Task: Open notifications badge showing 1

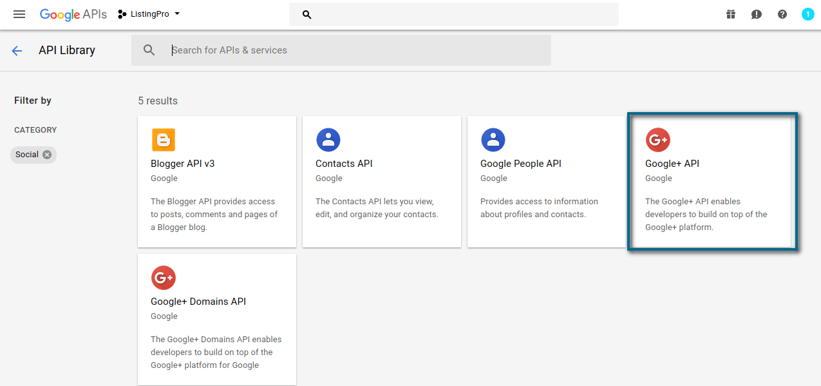Action: point(807,14)
